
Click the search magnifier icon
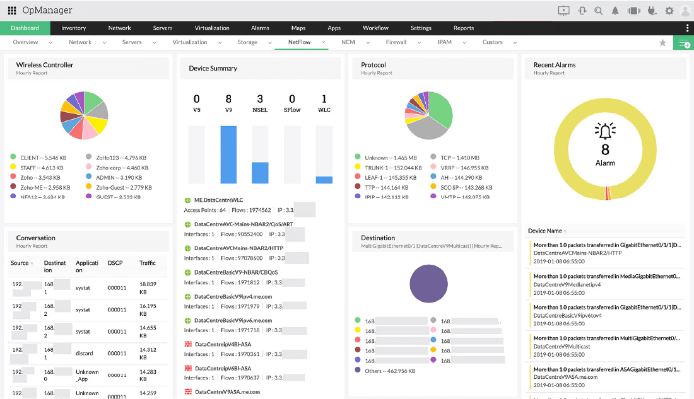click(598, 11)
